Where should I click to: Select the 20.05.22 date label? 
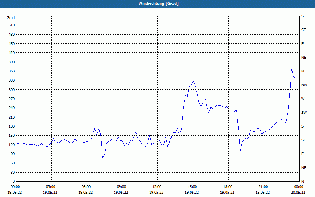coord(298,192)
